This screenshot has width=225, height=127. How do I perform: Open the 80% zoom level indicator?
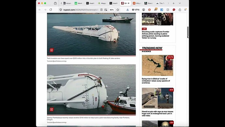(x=112, y=9)
